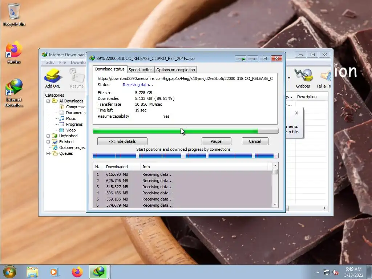Select the Internet Download Manager desktop shortcut
Viewport: 372px width, 279px height.
coord(14,93)
